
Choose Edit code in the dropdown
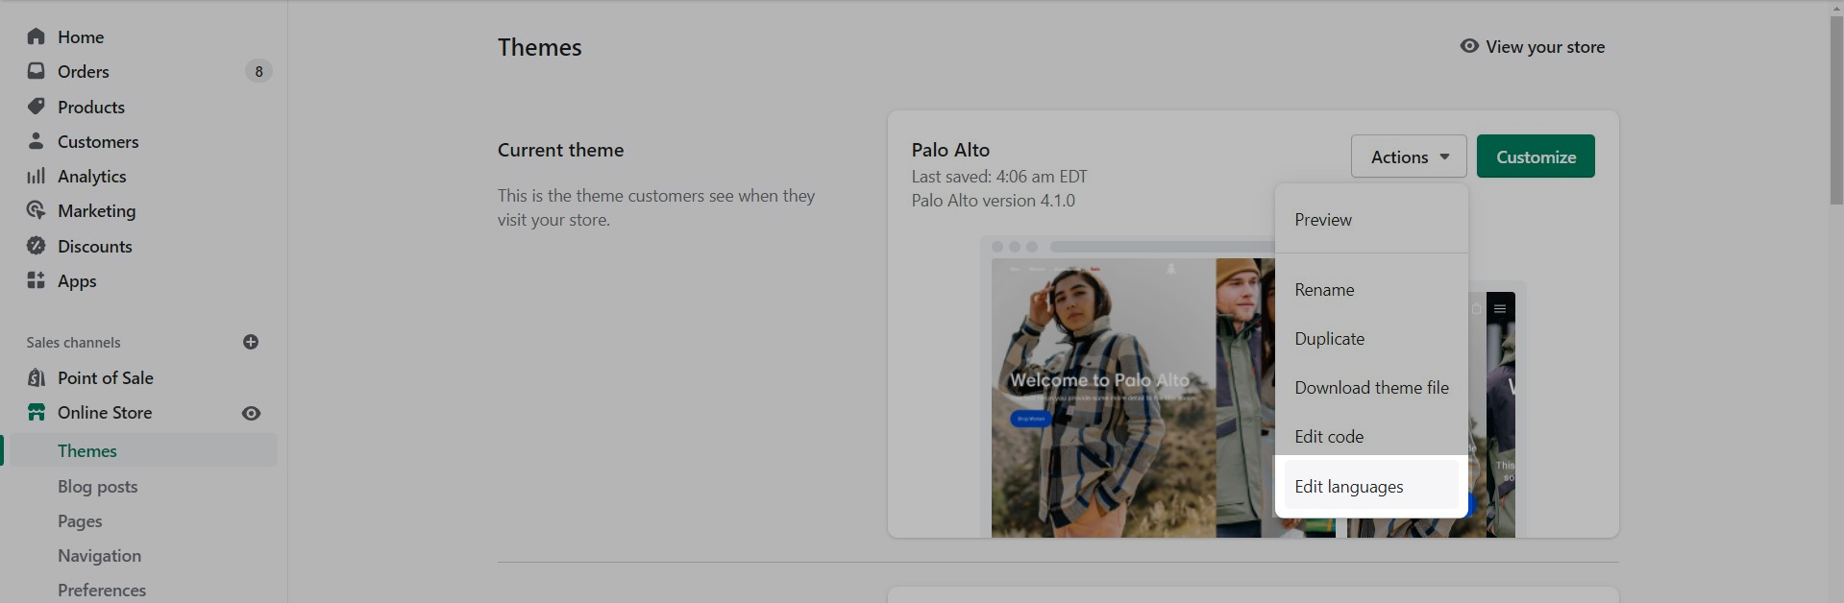(x=1328, y=437)
